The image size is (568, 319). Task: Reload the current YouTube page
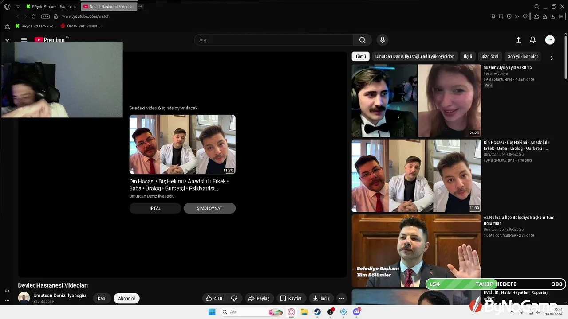pyautogui.click(x=33, y=16)
